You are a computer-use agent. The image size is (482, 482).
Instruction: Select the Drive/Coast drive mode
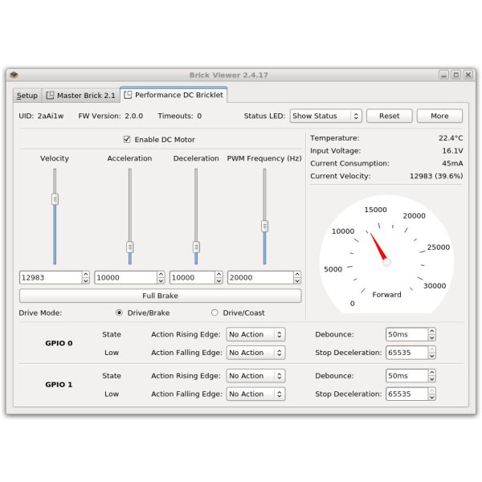[214, 312]
